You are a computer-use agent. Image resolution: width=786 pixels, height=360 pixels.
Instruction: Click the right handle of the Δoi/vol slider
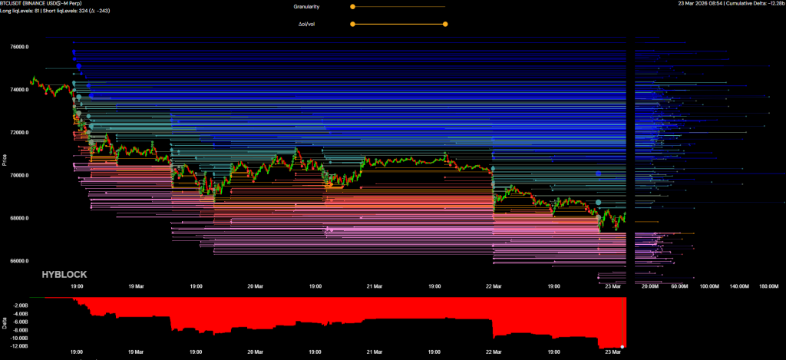click(x=445, y=24)
